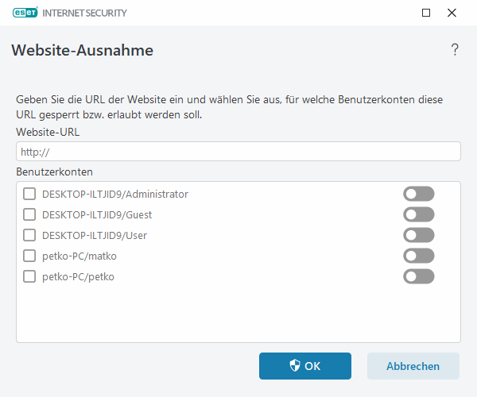Enable the toggle for petko-PC/matko
Viewport: 477px width, 397px height.
pos(419,256)
